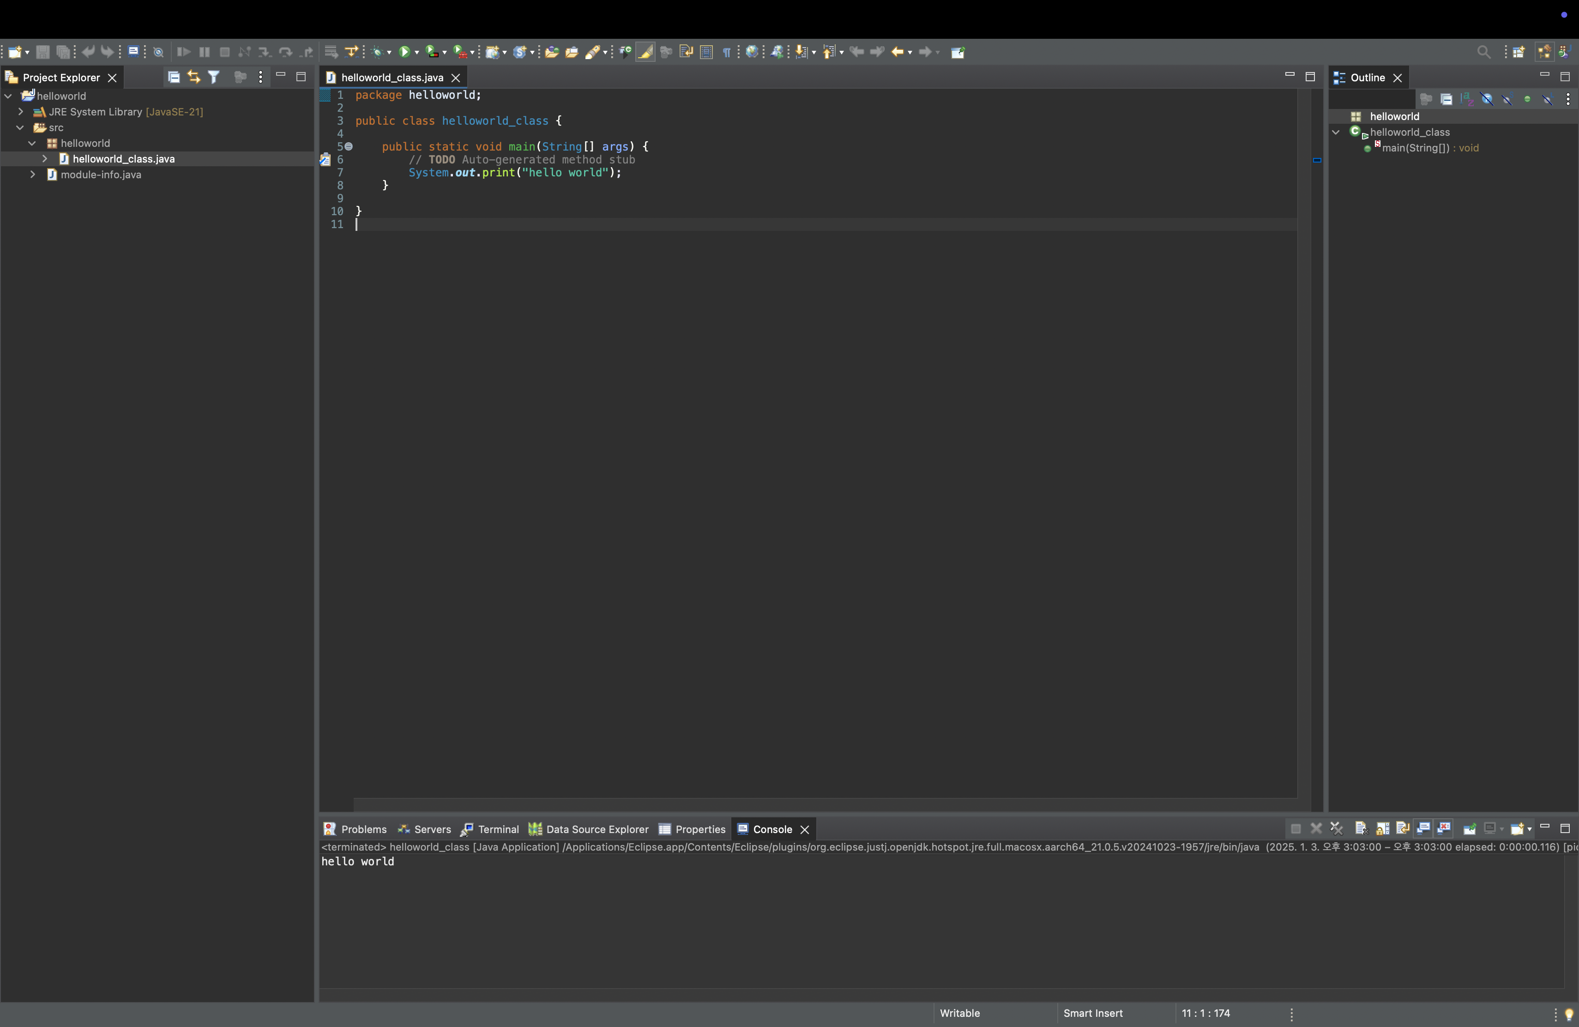Viewport: 1579px width, 1027px height.
Task: Click the Debug bug icon in toolbar
Action: (x=377, y=52)
